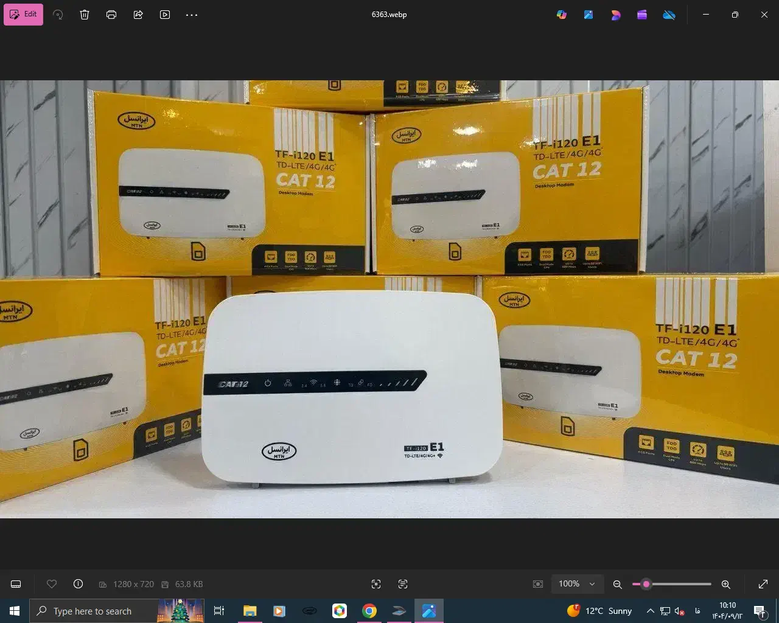This screenshot has height=623, width=779.
Task: Run visual search on image
Action: pyautogui.click(x=376, y=584)
